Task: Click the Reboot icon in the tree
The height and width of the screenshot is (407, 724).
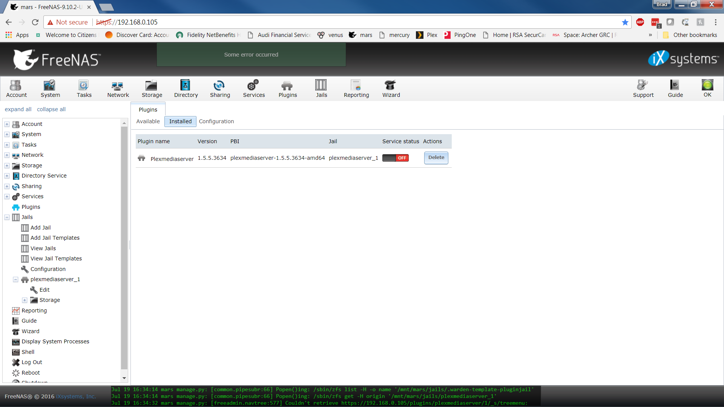Action: (x=16, y=373)
